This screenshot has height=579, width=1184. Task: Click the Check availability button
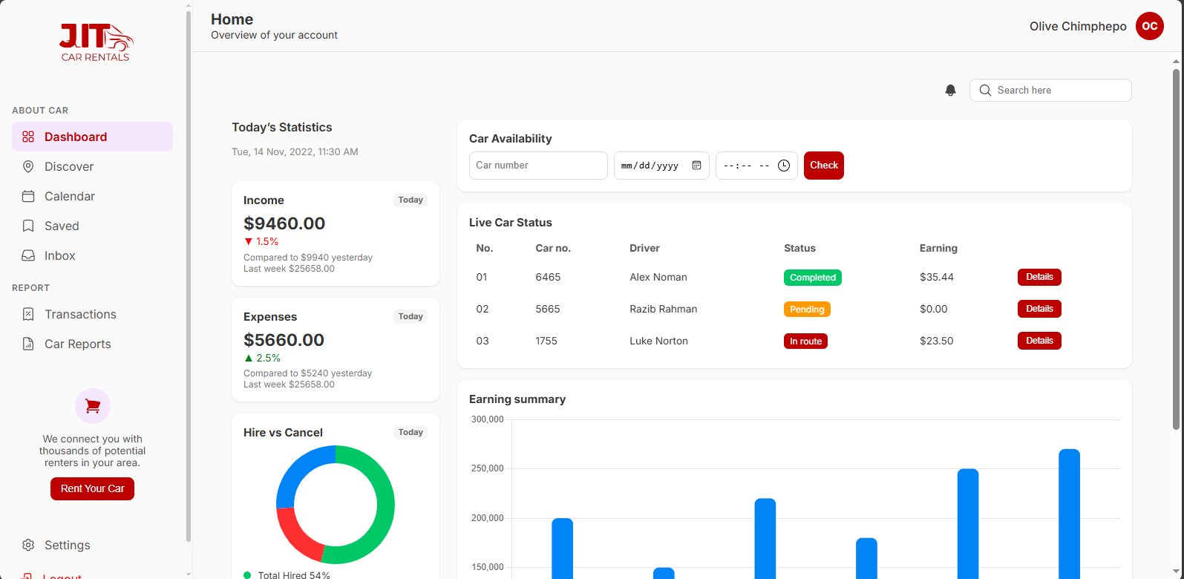pos(824,166)
